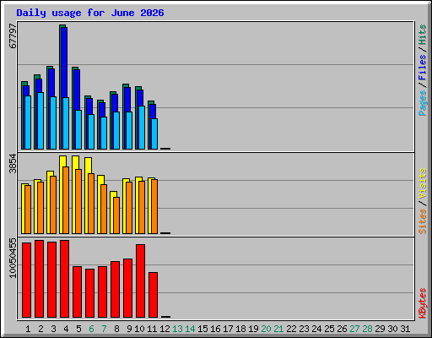Click the yellow "Visits" legend label
Image resolution: width=432 pixels, height=338 pixels.
pos(422,183)
